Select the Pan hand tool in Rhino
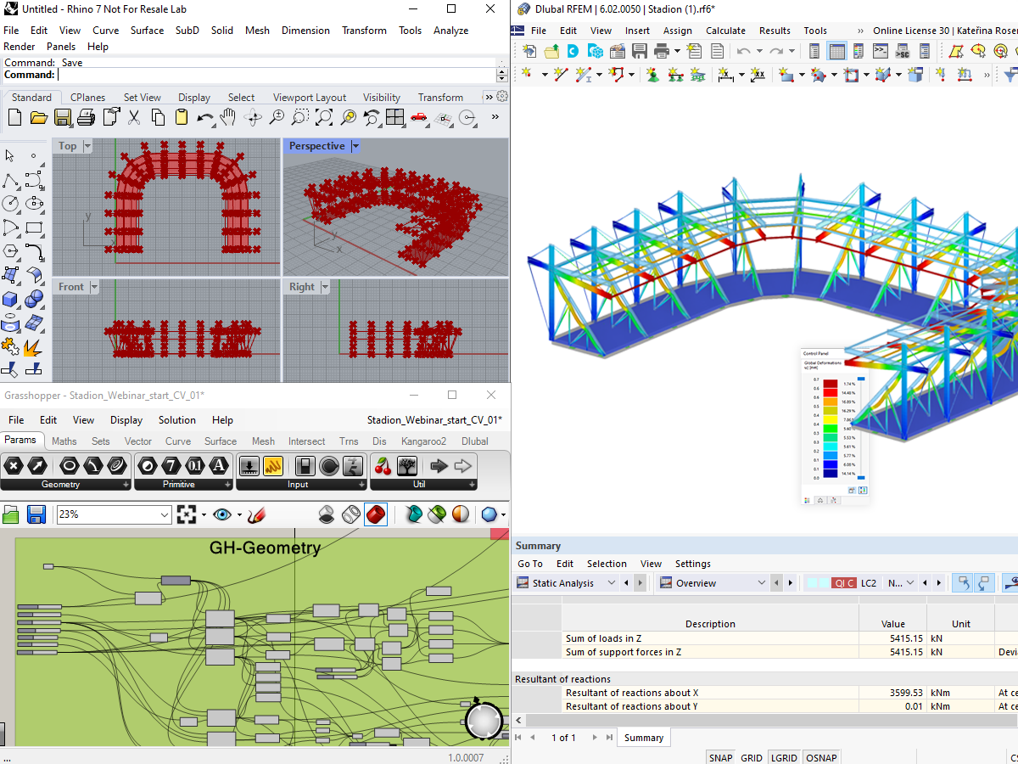 (228, 118)
